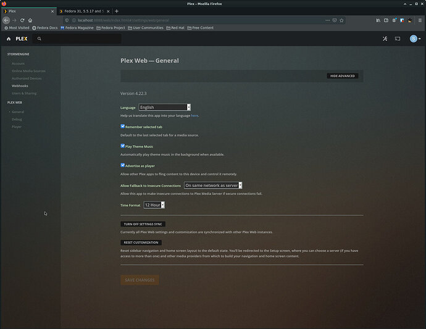The height and width of the screenshot is (329, 426).
Task: Open the Firefox library icon
Action: tap(378, 20)
